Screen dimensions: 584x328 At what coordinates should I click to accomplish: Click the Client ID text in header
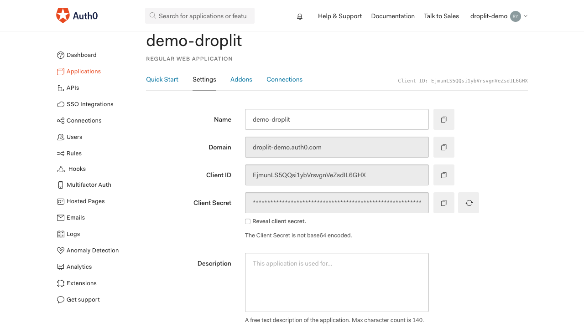point(463,81)
